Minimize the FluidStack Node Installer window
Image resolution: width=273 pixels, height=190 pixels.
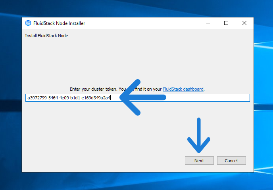[208, 23]
